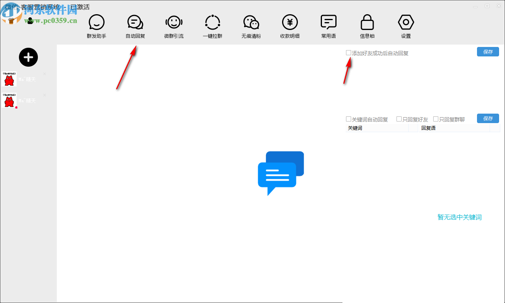
Task: Open the 常用语 common phrases panel
Action: [x=329, y=27]
